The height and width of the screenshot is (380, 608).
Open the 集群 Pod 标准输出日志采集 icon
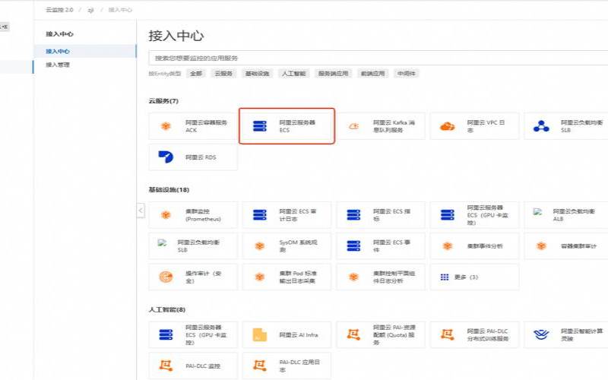point(260,277)
